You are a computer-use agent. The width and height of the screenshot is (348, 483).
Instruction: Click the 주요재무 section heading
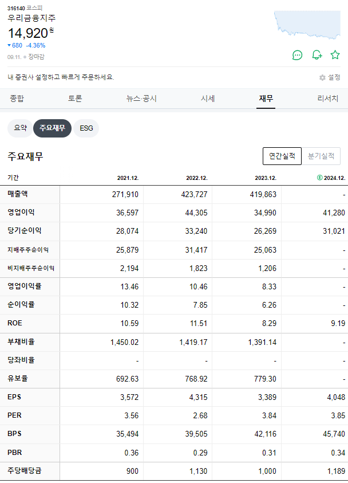tap(25, 156)
